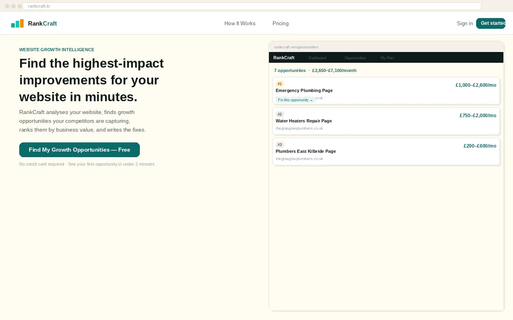The width and height of the screenshot is (513, 320).
Task: Click the Sign in link
Action: click(x=465, y=23)
